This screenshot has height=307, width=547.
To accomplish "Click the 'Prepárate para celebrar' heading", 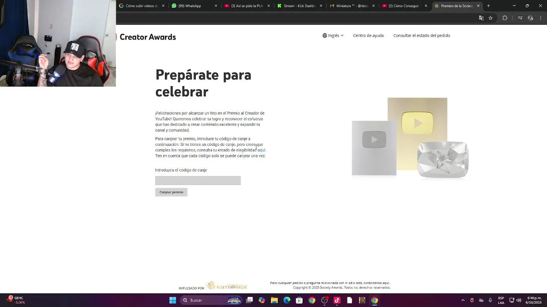I will point(203,83).
